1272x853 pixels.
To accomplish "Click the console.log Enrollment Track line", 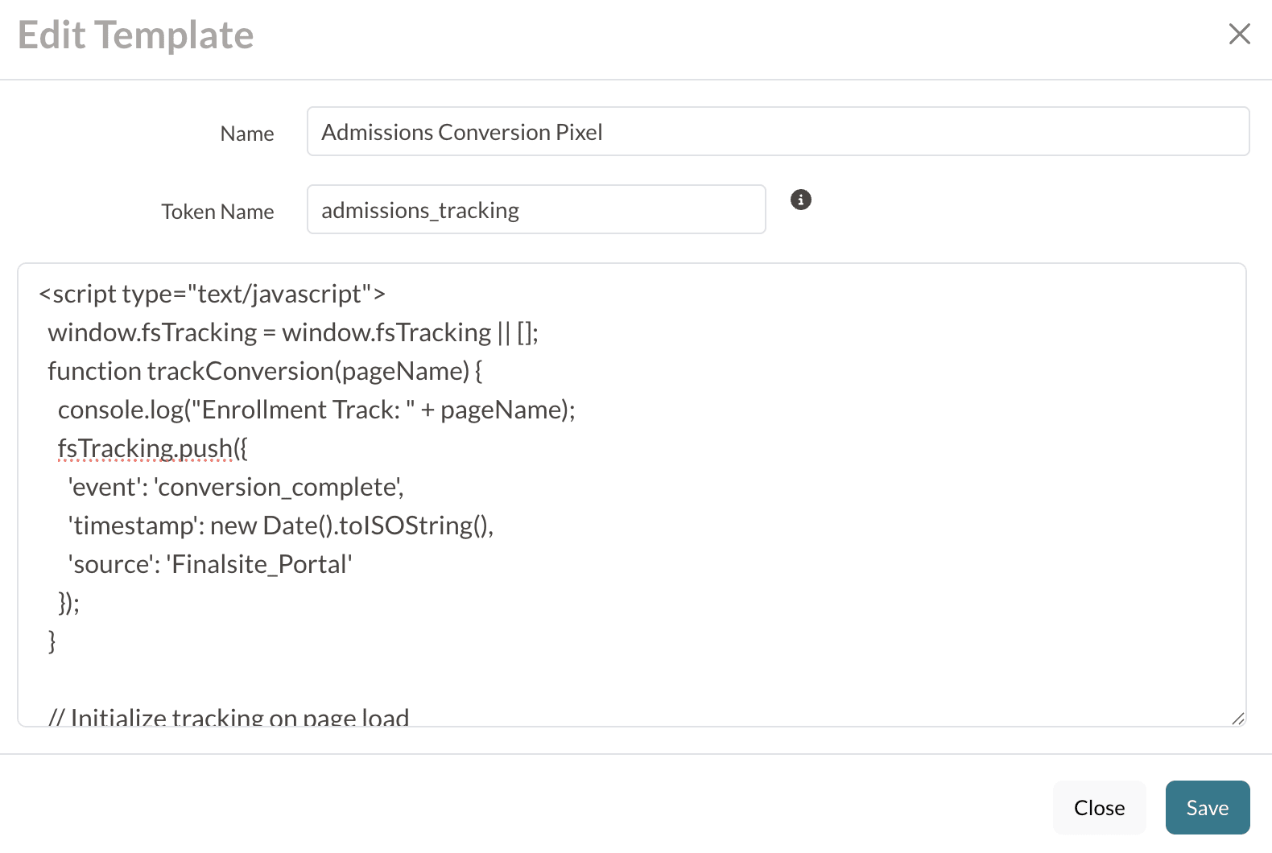I will click(316, 410).
